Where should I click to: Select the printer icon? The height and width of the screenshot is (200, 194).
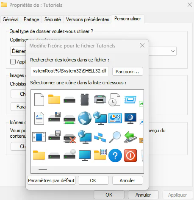coord(100,99)
